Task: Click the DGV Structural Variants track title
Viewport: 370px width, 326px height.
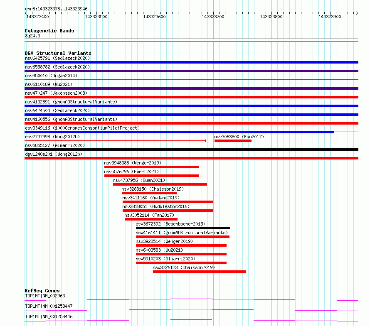Action: 58,53
